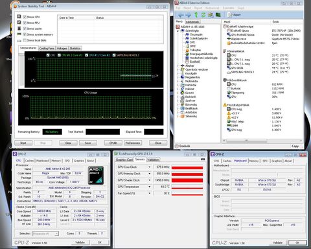
Task: Open Graphics Card tab in GPU-Z
Action: pyautogui.click(x=124, y=160)
